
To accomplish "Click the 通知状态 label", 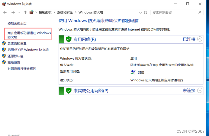I will [67, 80].
